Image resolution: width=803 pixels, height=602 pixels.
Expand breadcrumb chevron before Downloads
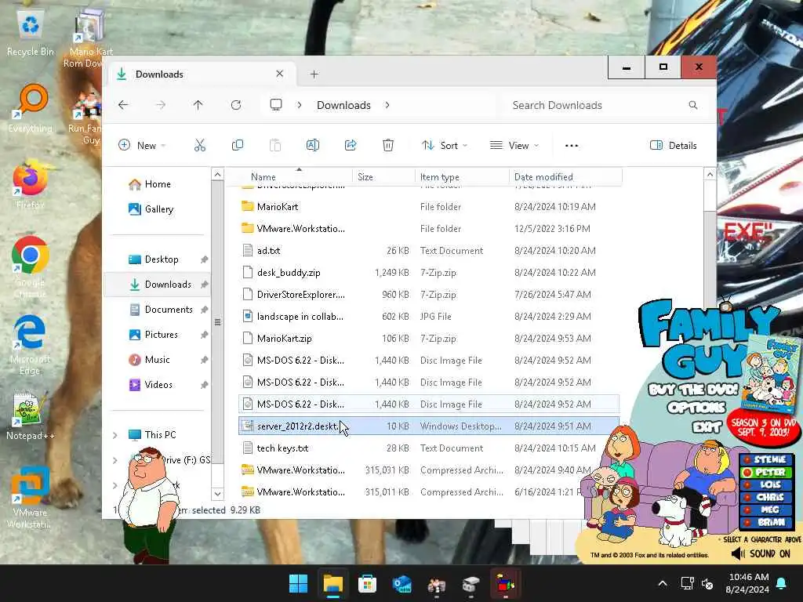pos(300,105)
